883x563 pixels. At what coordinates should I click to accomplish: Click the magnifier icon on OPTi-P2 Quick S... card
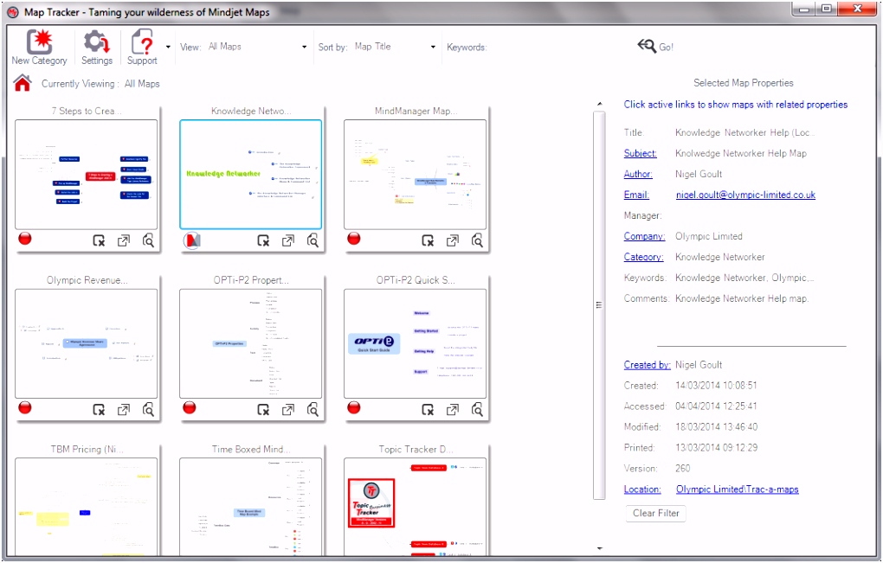[477, 410]
